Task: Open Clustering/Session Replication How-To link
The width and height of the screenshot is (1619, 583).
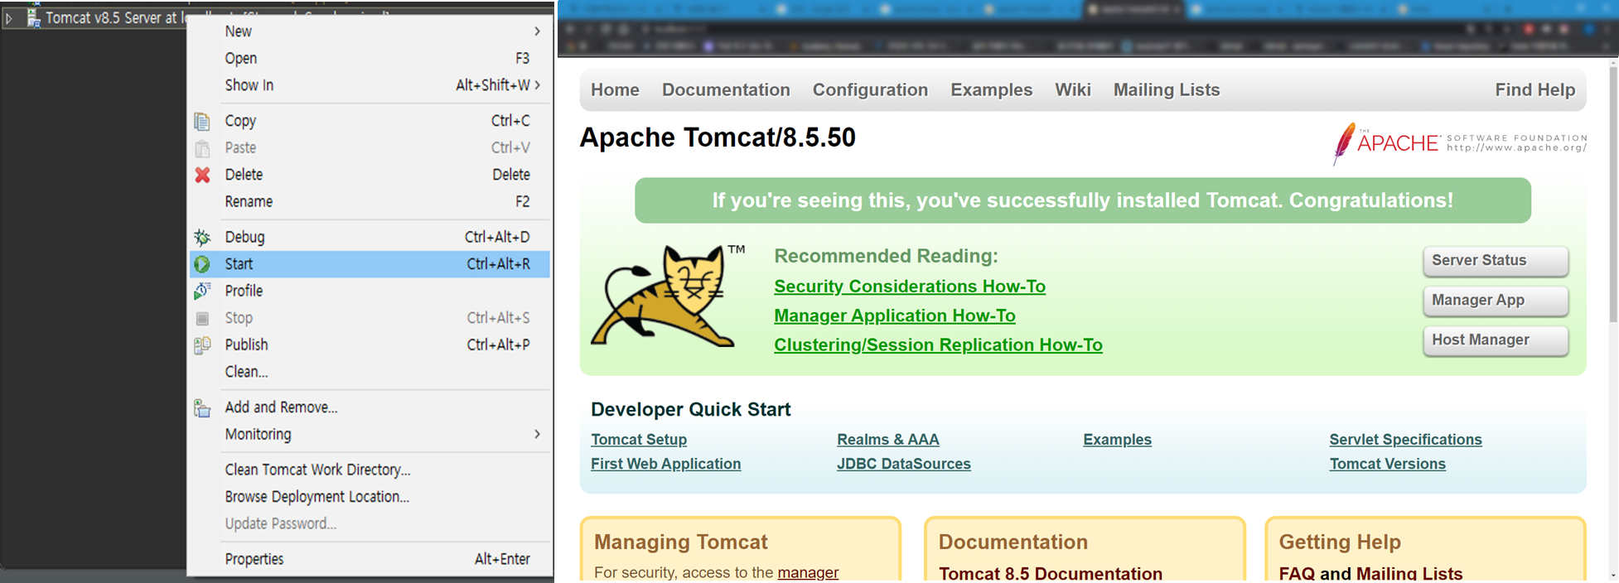Action: click(x=938, y=344)
